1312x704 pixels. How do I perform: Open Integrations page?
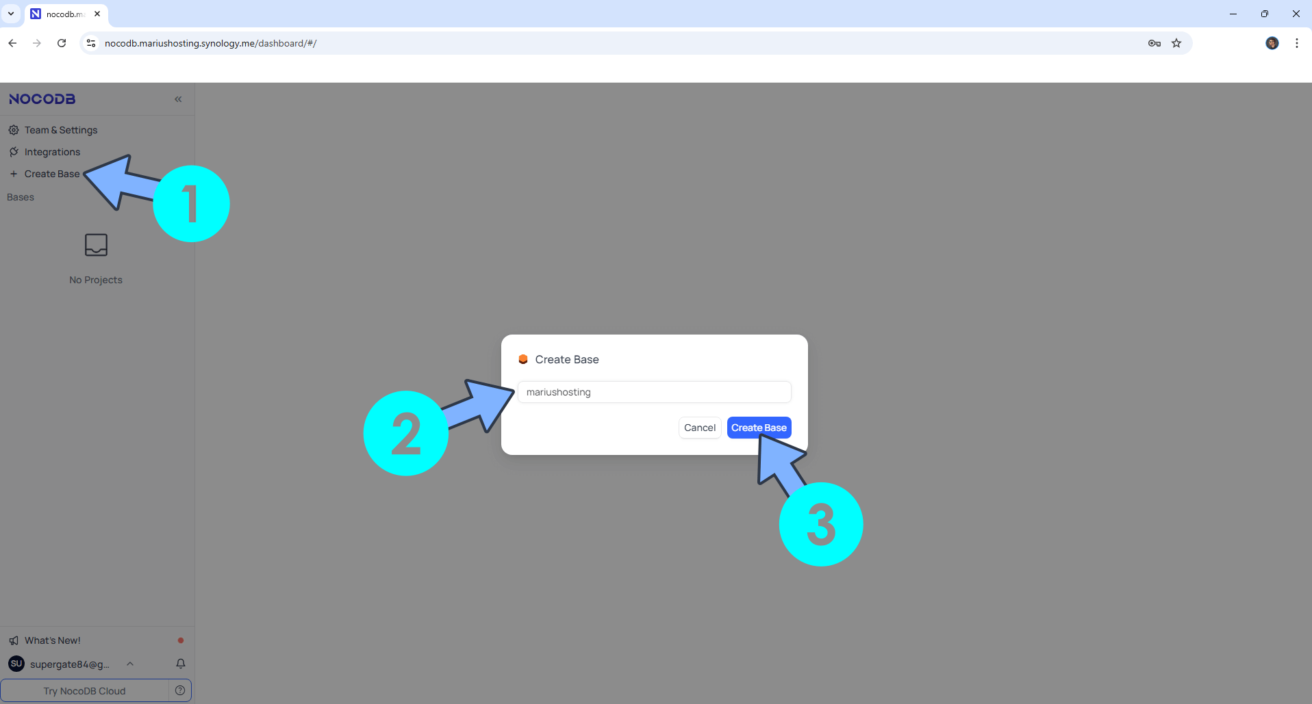(52, 152)
